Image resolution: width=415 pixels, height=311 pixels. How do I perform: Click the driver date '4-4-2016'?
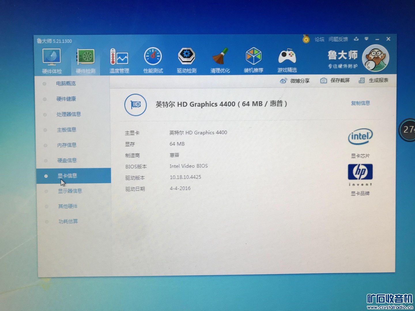click(180, 188)
